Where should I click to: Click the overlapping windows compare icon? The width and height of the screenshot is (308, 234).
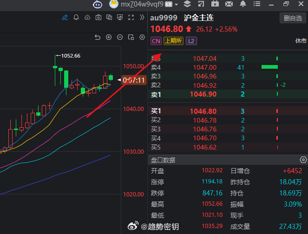(x=109, y=17)
